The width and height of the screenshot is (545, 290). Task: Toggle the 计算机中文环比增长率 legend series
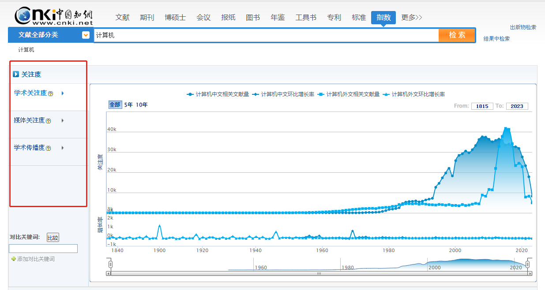(x=283, y=94)
